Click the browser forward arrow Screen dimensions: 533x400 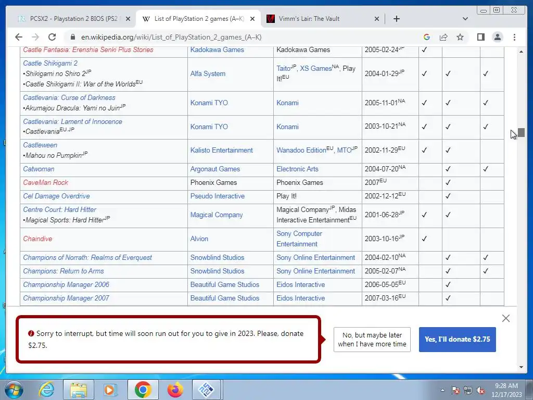point(35,37)
